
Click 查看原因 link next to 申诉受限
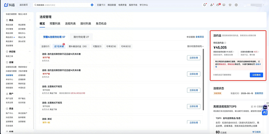[x=200, y=37]
